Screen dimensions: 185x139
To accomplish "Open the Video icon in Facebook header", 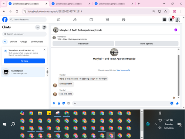I will point(91,20).
